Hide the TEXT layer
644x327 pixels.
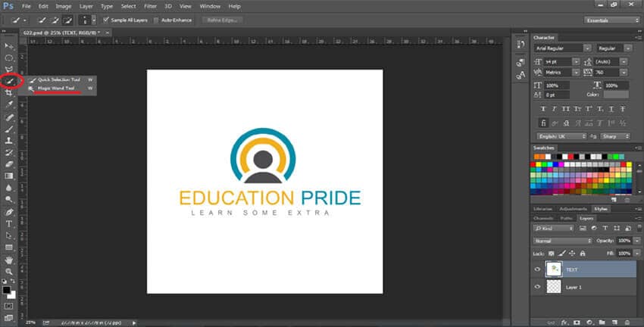(537, 269)
